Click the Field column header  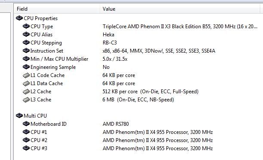pyautogui.click(x=57, y=9)
